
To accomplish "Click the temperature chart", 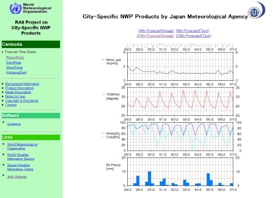I will (x=180, y=101).
